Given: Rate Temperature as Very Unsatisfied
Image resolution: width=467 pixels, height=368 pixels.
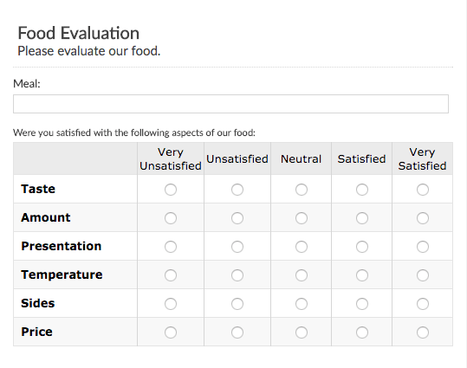Looking at the screenshot, I should pyautogui.click(x=171, y=275).
